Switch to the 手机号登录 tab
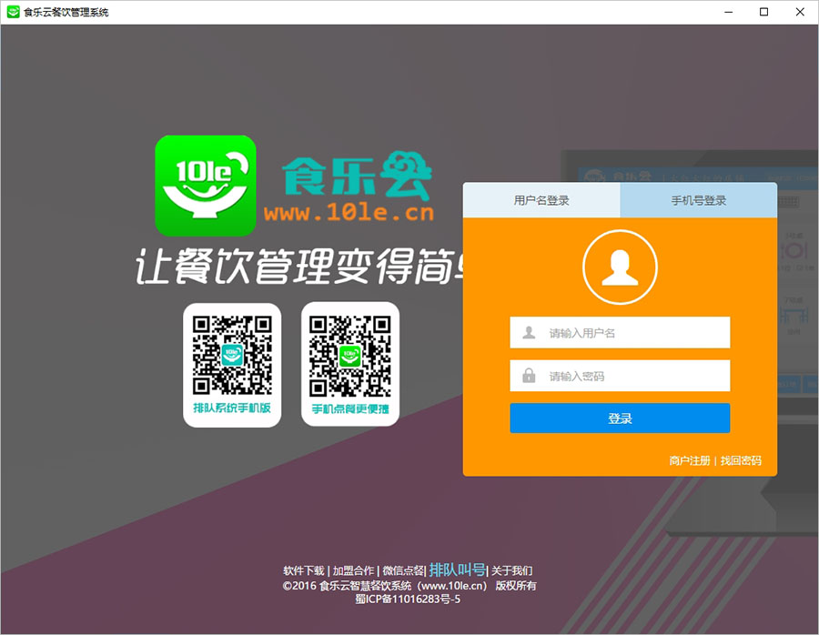 pyautogui.click(x=699, y=199)
